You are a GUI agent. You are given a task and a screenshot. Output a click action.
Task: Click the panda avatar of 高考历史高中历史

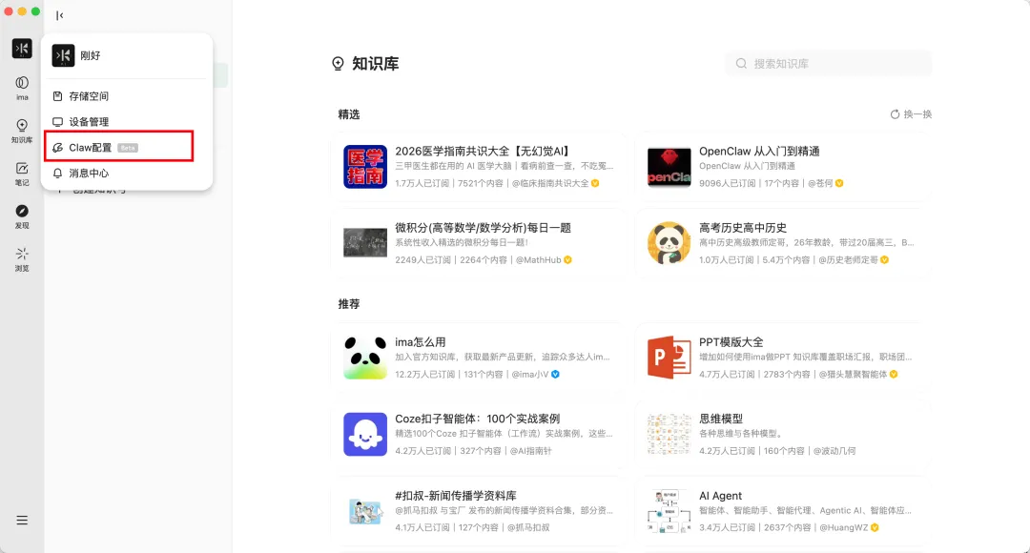[669, 243]
